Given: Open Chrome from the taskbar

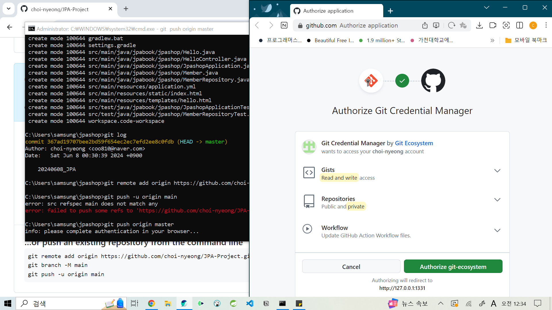Looking at the screenshot, I should click(152, 303).
